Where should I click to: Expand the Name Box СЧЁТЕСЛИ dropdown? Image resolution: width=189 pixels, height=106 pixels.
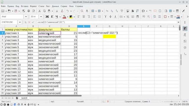click(20, 22)
